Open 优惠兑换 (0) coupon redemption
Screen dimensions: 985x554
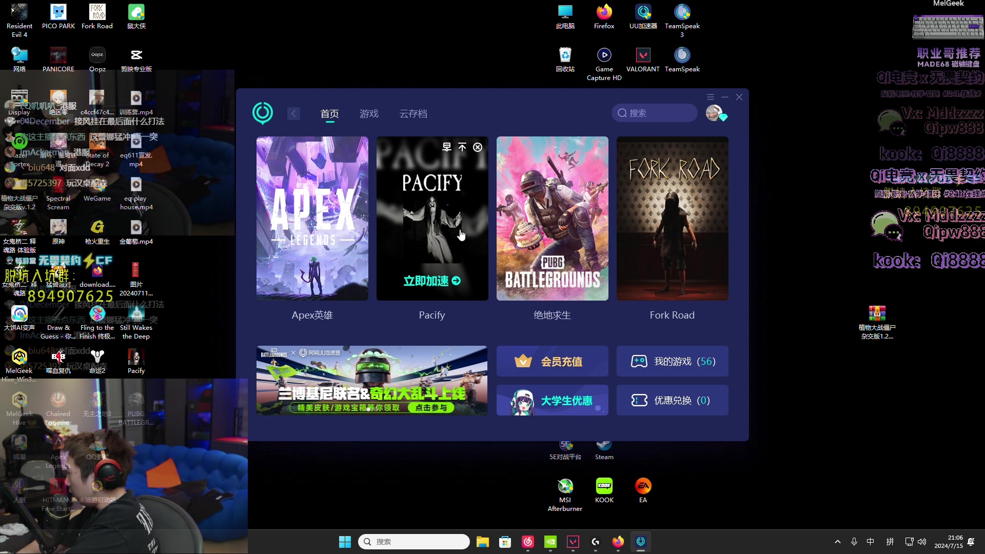pos(673,400)
